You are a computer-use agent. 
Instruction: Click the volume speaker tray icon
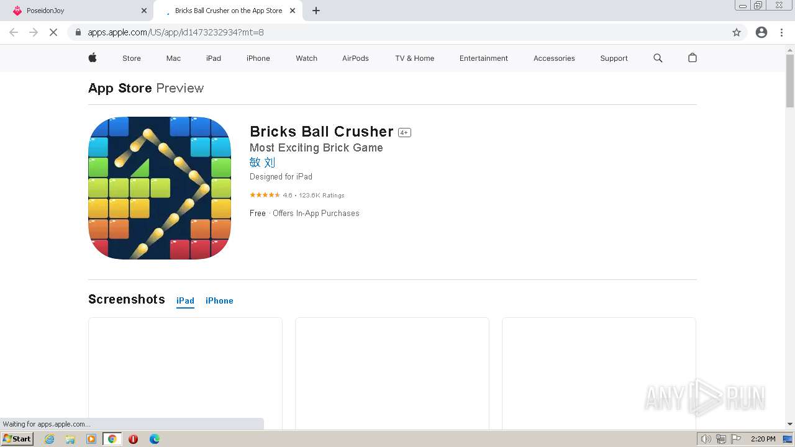coord(706,439)
